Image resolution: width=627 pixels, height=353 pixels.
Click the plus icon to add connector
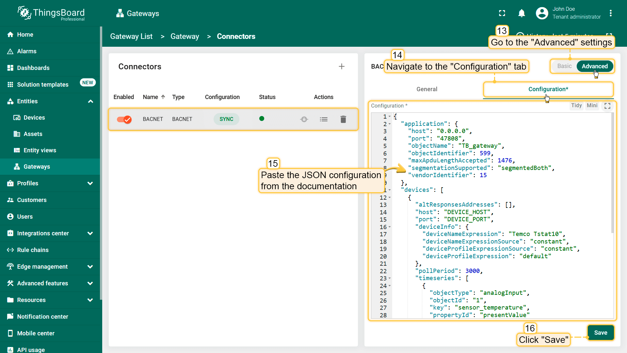342,67
